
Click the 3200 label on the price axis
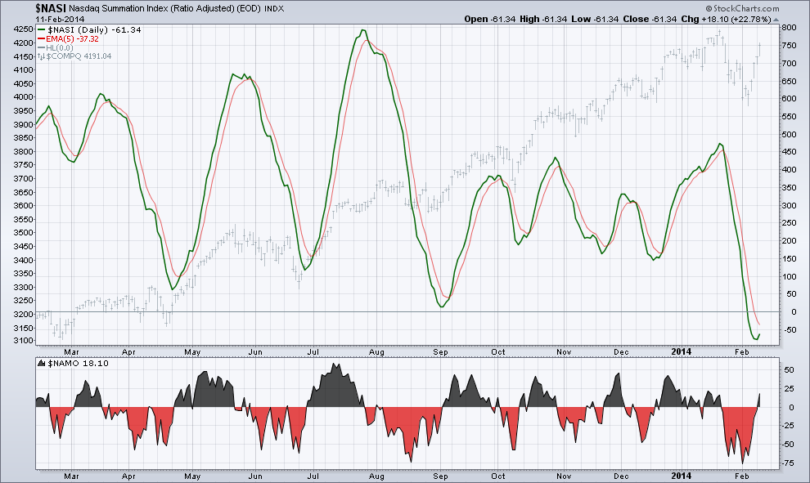(x=25, y=315)
